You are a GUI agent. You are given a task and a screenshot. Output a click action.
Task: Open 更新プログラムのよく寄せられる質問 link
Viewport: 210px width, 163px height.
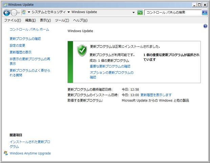[30, 73]
